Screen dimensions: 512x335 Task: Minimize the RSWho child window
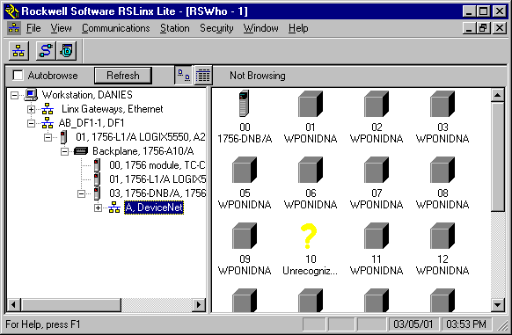pos(469,28)
